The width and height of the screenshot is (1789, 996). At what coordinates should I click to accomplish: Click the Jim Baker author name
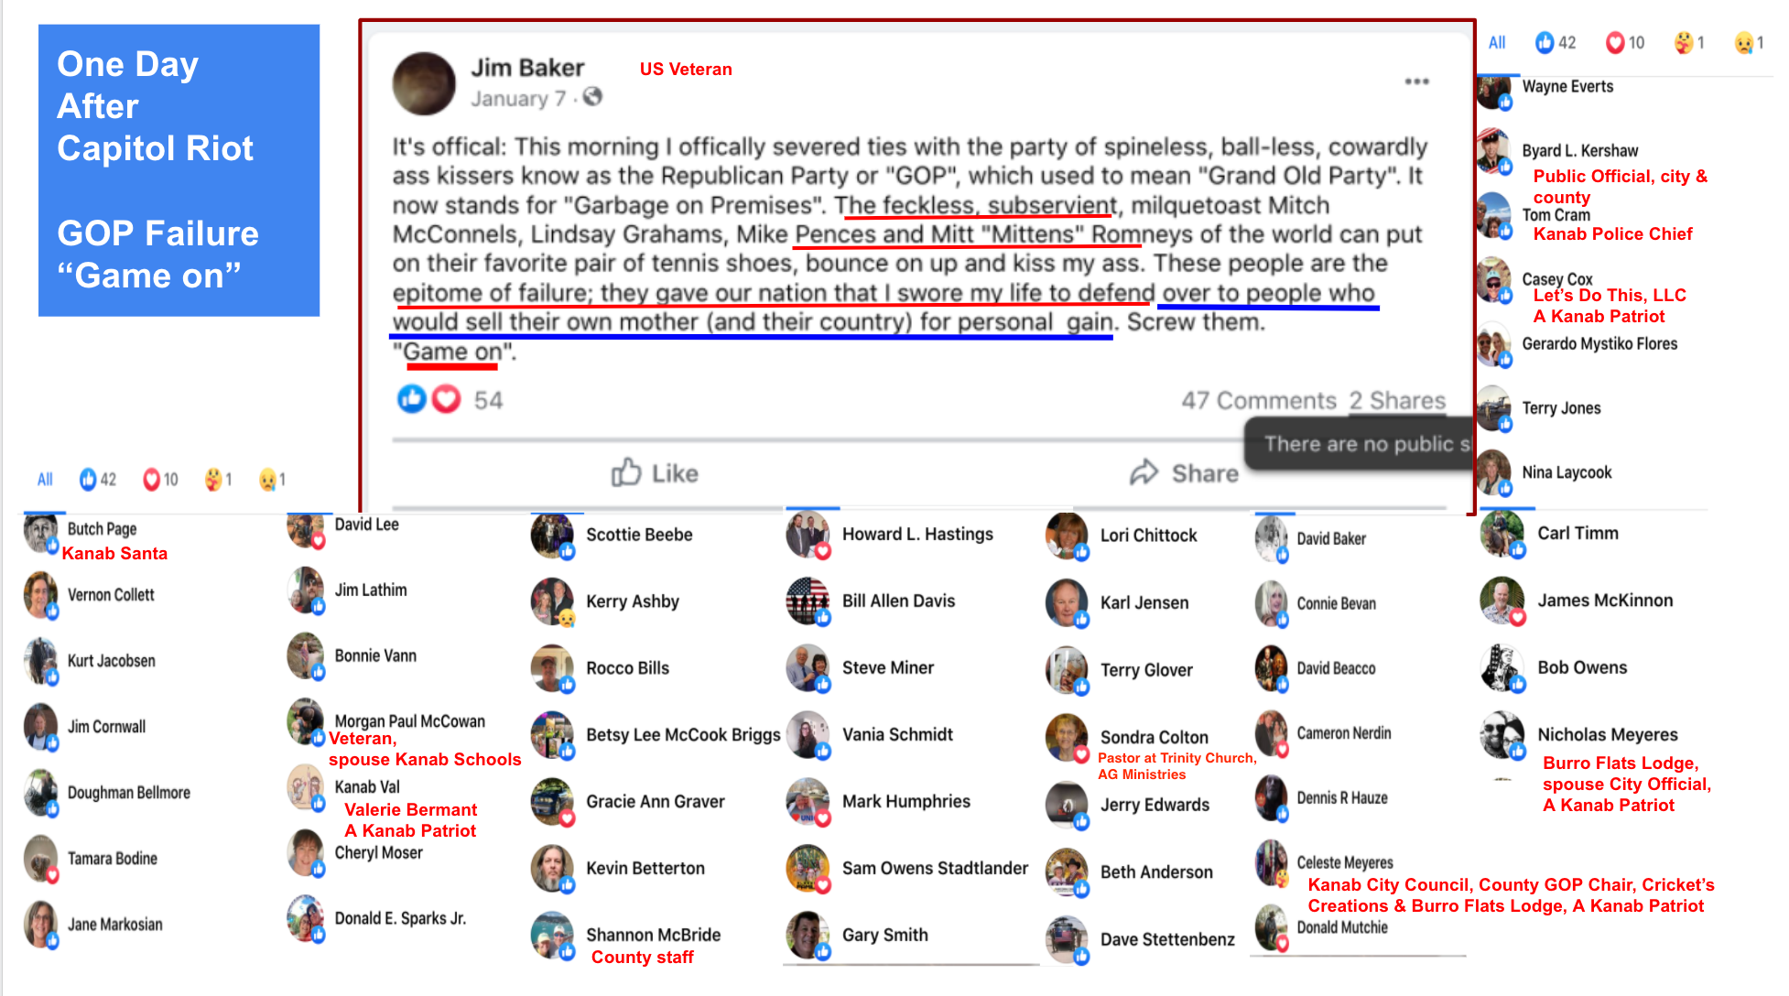[527, 68]
